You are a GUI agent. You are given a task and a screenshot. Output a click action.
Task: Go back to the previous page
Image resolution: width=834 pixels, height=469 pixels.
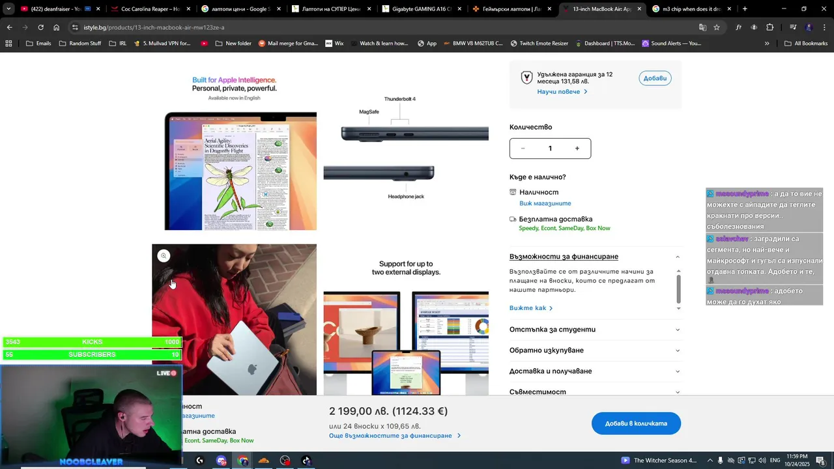9,27
